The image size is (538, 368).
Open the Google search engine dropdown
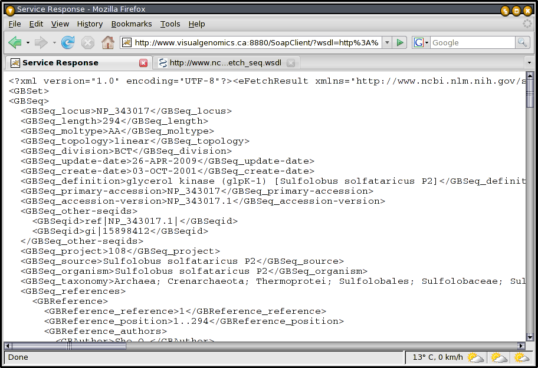point(420,42)
